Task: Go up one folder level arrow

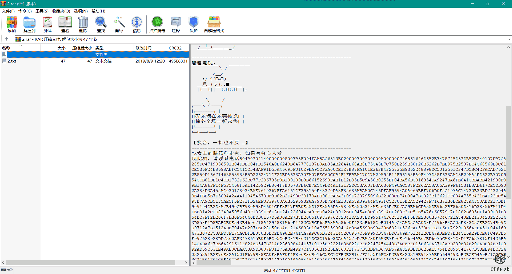Action: pos(6,39)
